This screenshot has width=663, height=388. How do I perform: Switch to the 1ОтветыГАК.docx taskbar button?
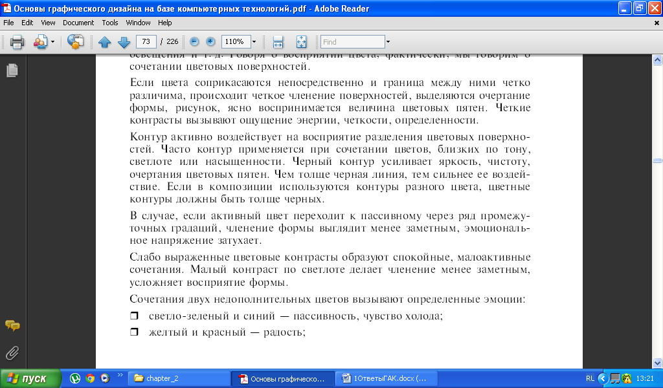point(387,379)
